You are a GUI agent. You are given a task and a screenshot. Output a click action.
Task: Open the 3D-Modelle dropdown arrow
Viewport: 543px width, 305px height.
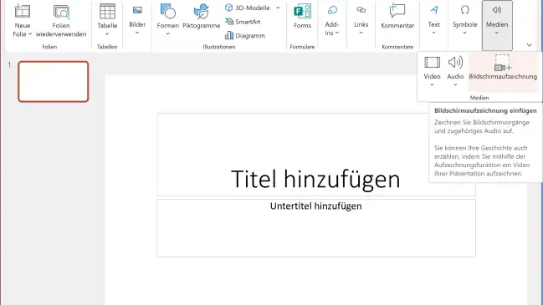(278, 8)
